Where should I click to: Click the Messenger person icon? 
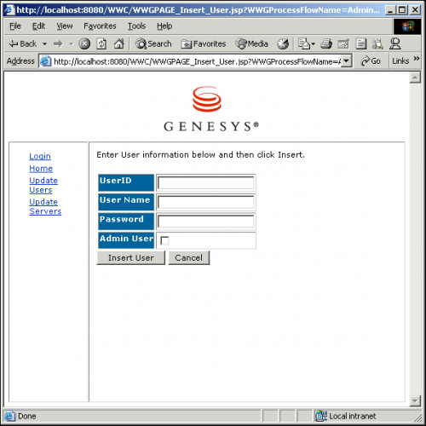tap(395, 43)
